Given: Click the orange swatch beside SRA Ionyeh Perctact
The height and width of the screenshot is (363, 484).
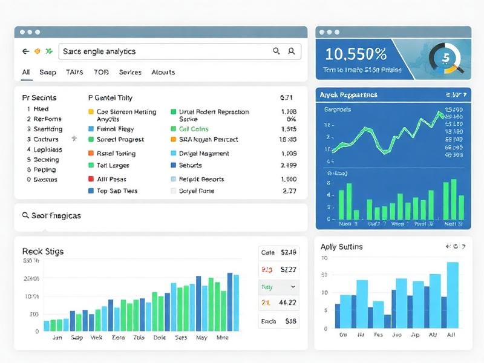Looking at the screenshot, I should coord(174,139).
